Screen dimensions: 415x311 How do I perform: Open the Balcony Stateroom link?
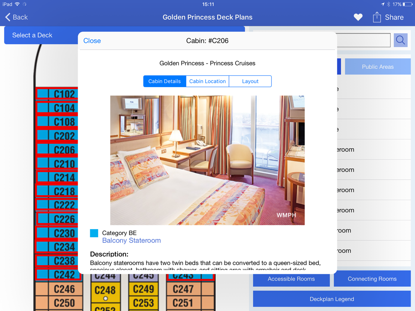[132, 240]
